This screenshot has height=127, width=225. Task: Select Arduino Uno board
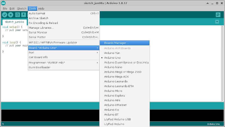pos(125,58)
